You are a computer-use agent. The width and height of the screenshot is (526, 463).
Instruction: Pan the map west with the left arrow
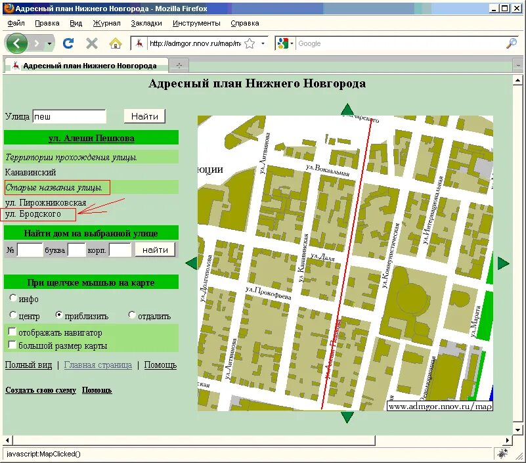click(x=191, y=263)
